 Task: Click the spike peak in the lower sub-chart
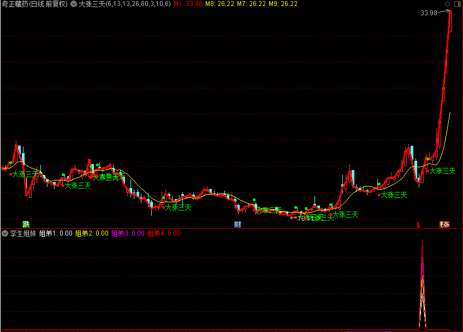click(422, 242)
